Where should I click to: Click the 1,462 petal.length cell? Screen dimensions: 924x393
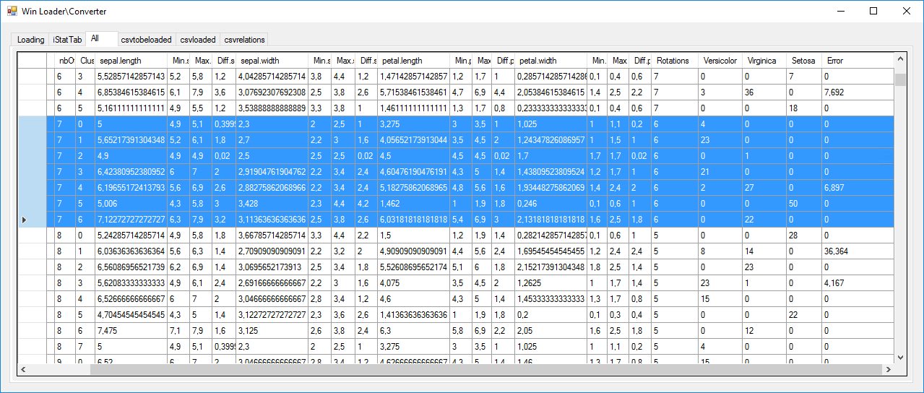pyautogui.click(x=413, y=204)
